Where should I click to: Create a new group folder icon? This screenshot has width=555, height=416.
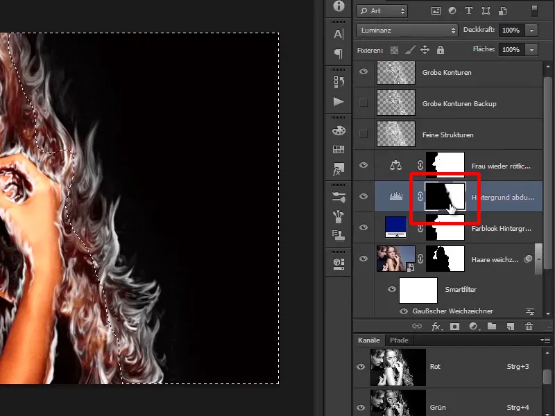click(x=492, y=326)
